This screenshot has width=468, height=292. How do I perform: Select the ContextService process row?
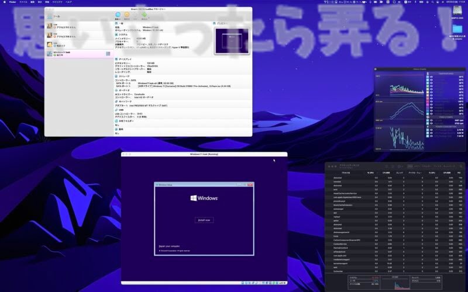[x=394, y=244]
